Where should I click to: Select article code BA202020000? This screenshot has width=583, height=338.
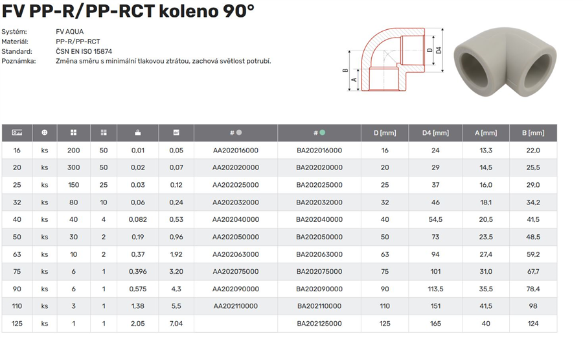click(x=319, y=167)
